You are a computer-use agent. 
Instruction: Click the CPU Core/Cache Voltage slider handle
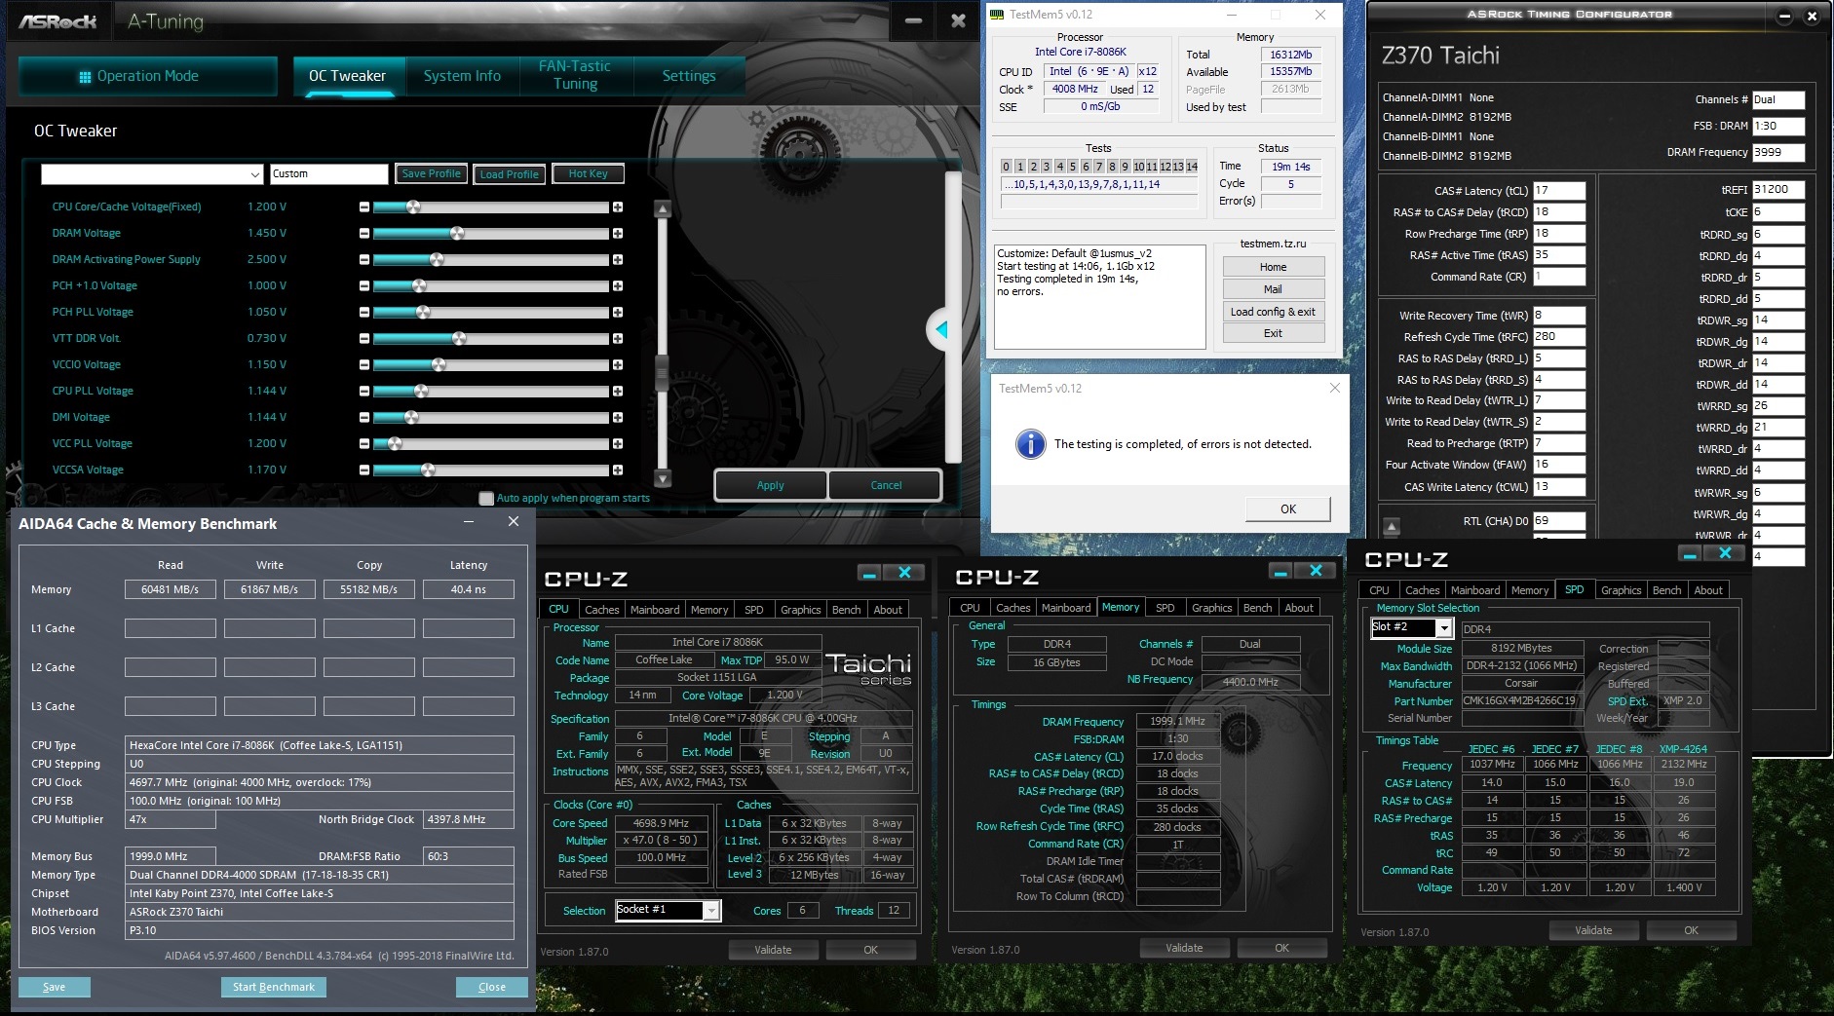click(413, 207)
